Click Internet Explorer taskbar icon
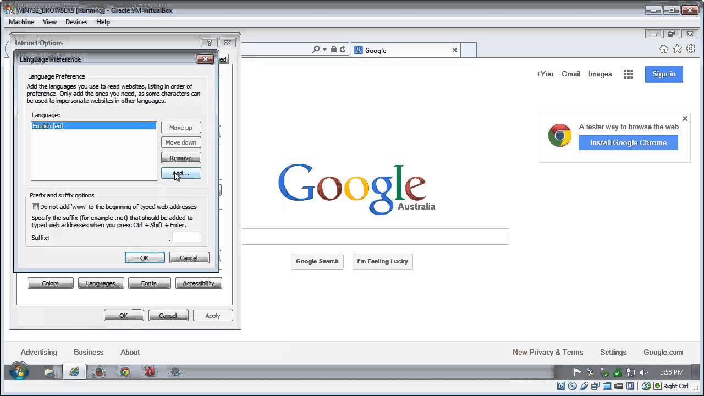This screenshot has width=704, height=396. pyautogui.click(x=74, y=372)
